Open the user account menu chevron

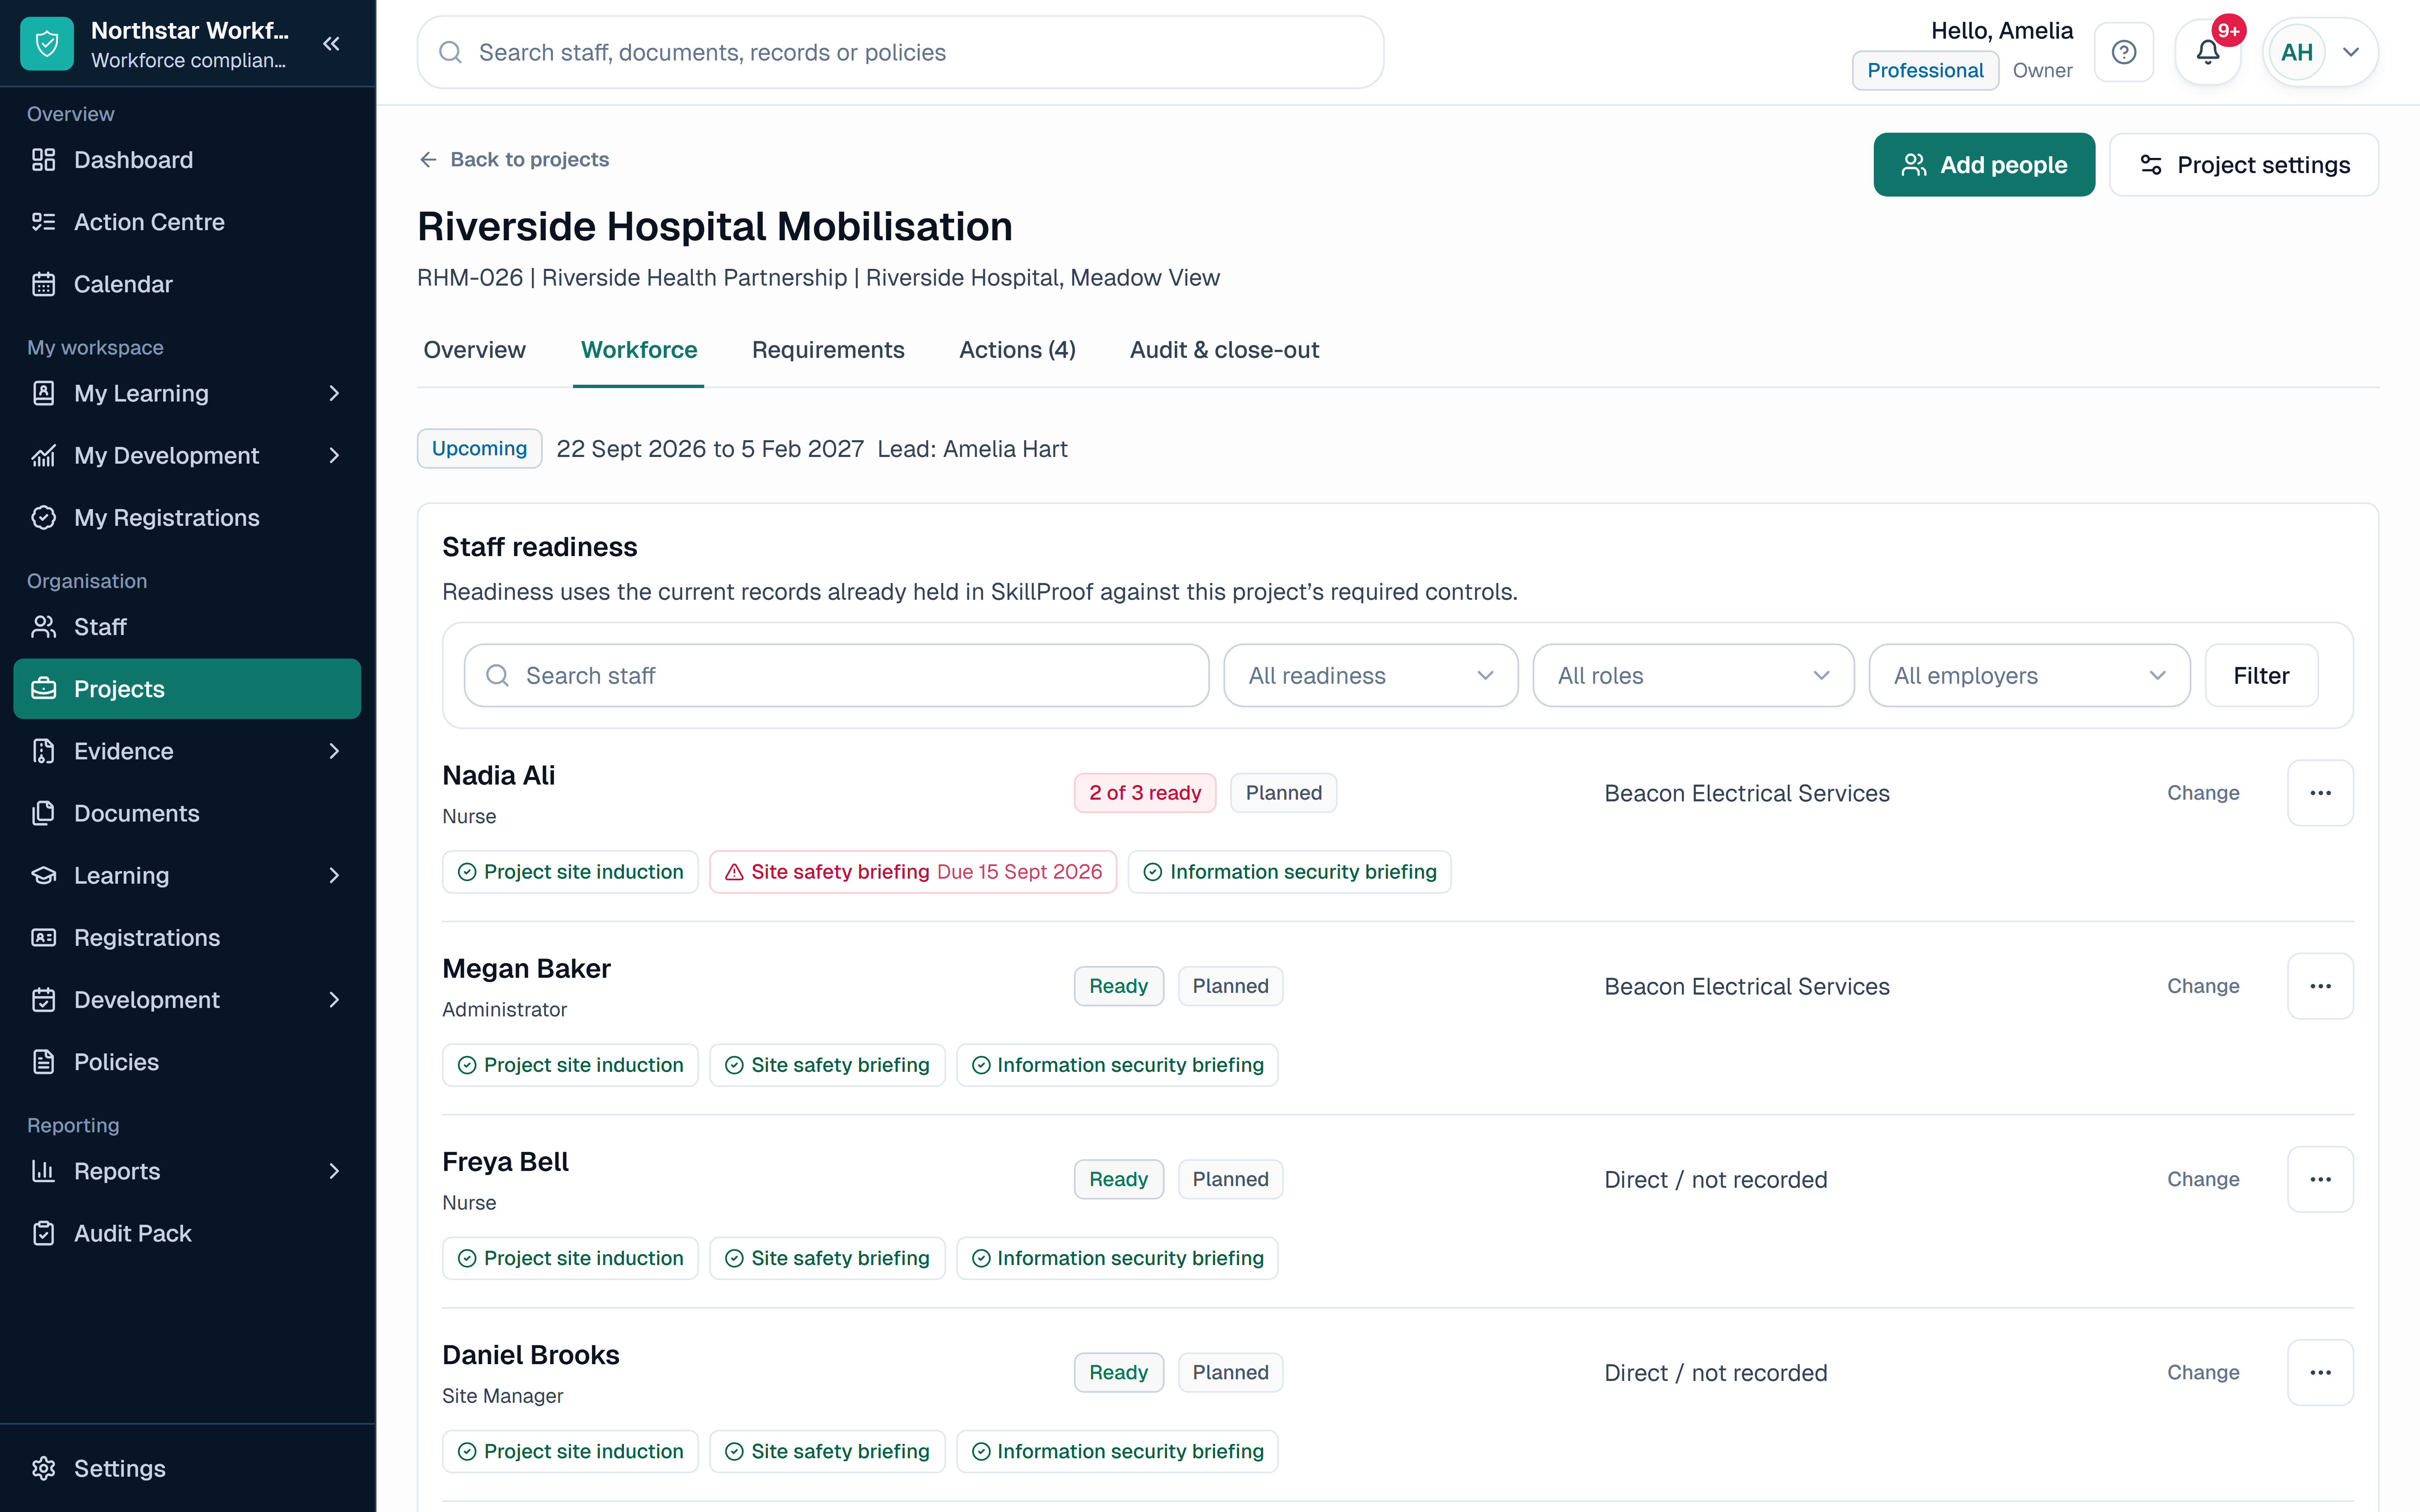click(2351, 52)
